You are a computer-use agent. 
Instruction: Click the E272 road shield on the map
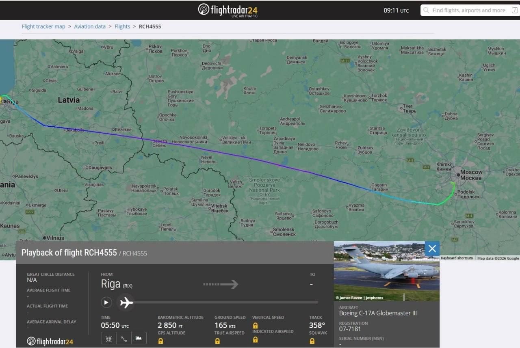coord(30,212)
